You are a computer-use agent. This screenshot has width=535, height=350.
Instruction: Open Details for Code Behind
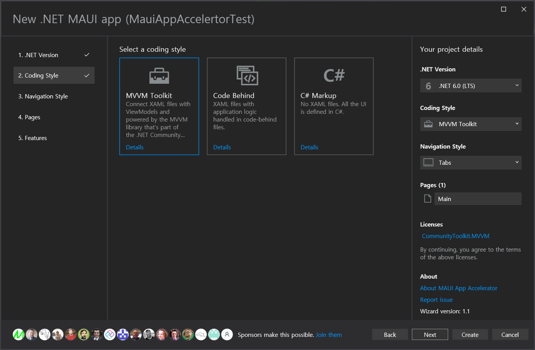pos(222,147)
